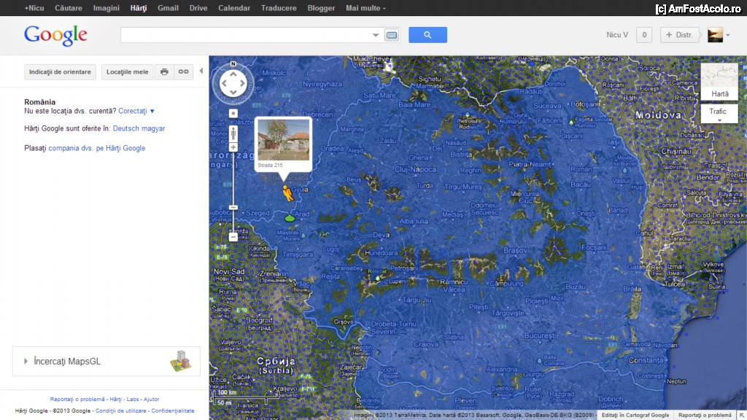747x420 pixels.
Task: Zoom in with the plus button on map
Action: click(x=233, y=147)
